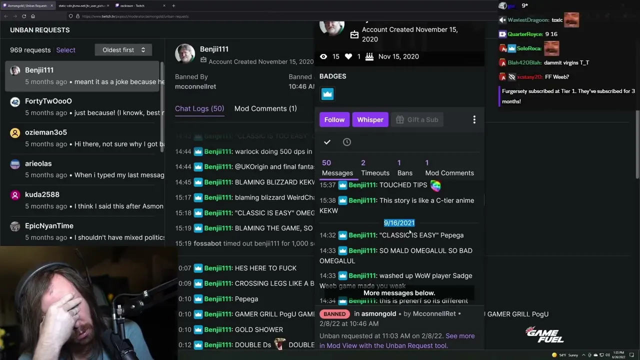Click the Select link beside 969 requests
Viewport: 640px width, 360px height.
point(65,50)
